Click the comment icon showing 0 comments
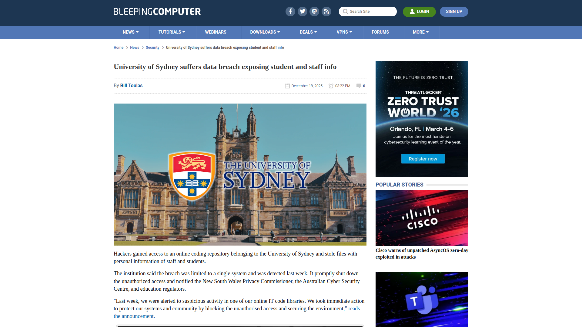Screen dimensions: 582x327 click(360, 86)
